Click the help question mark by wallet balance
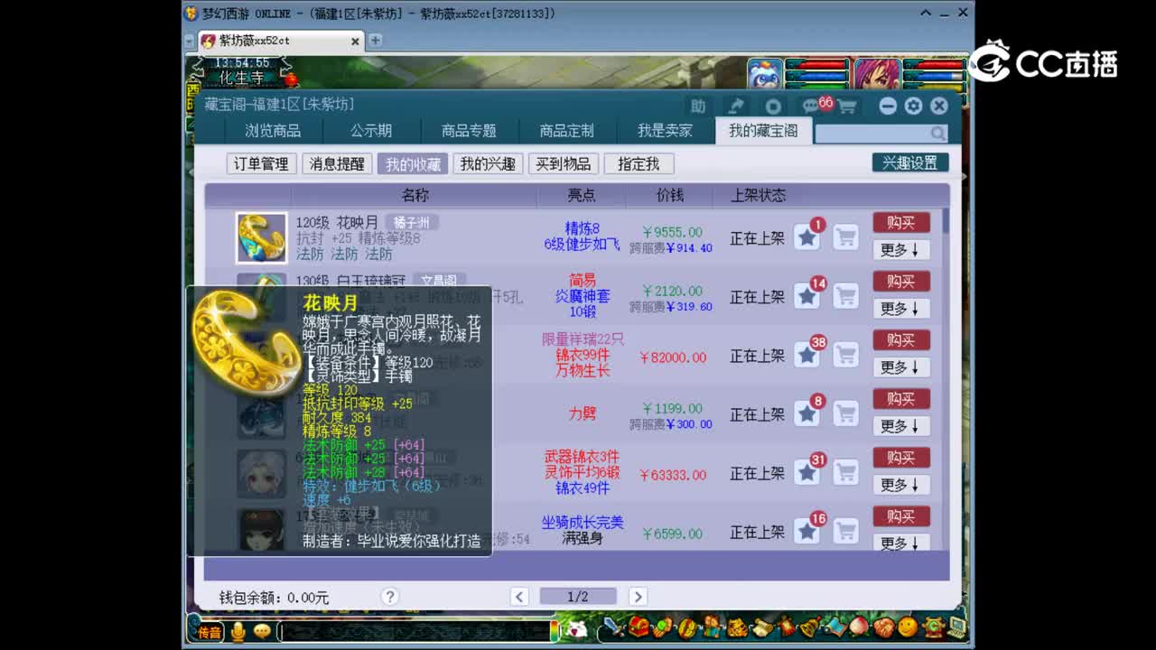 click(390, 597)
